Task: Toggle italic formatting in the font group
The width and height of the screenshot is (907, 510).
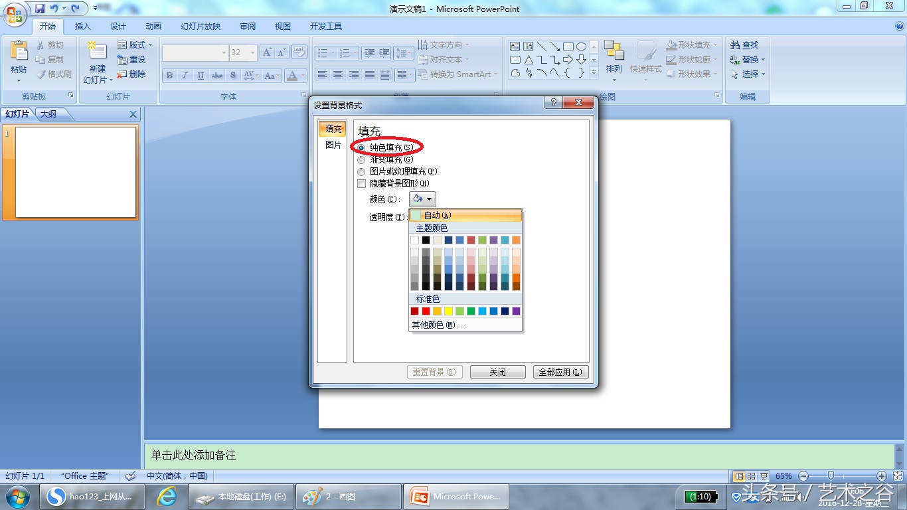Action: [185, 76]
